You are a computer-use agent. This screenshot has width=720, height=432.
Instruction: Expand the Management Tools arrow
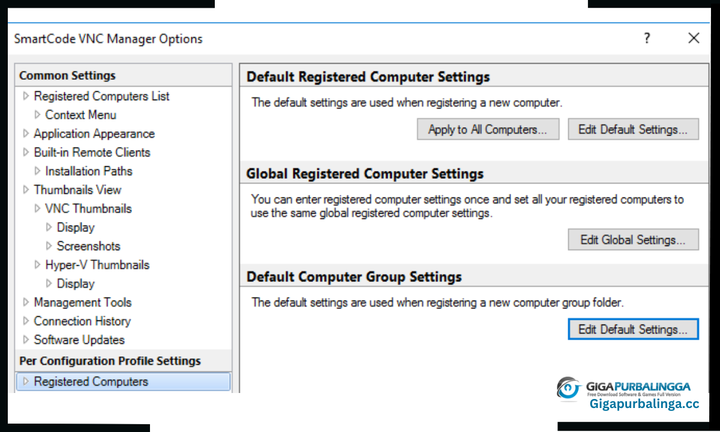coord(26,302)
